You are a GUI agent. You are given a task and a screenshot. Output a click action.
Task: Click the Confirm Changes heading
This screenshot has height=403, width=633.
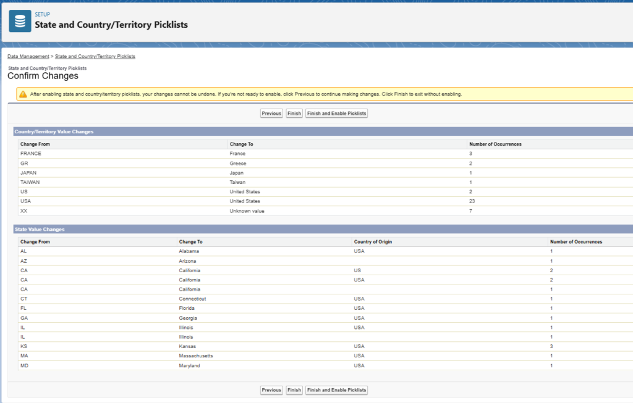(43, 76)
